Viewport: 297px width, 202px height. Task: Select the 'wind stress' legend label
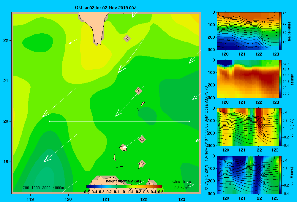pos(182,182)
